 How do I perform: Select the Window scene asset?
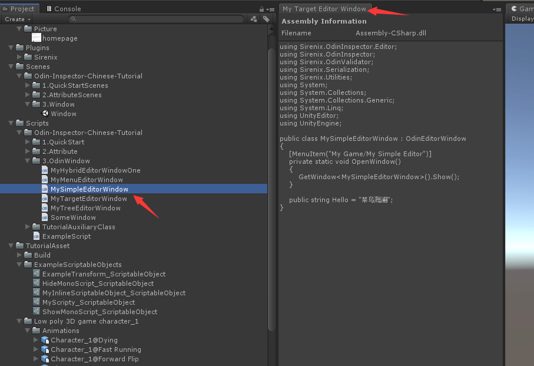(x=63, y=114)
